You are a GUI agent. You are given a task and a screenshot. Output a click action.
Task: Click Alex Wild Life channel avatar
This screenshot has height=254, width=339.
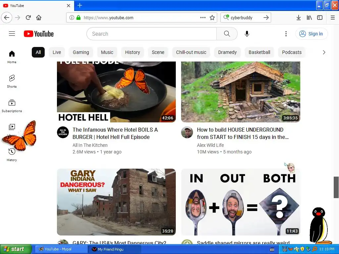187,132
